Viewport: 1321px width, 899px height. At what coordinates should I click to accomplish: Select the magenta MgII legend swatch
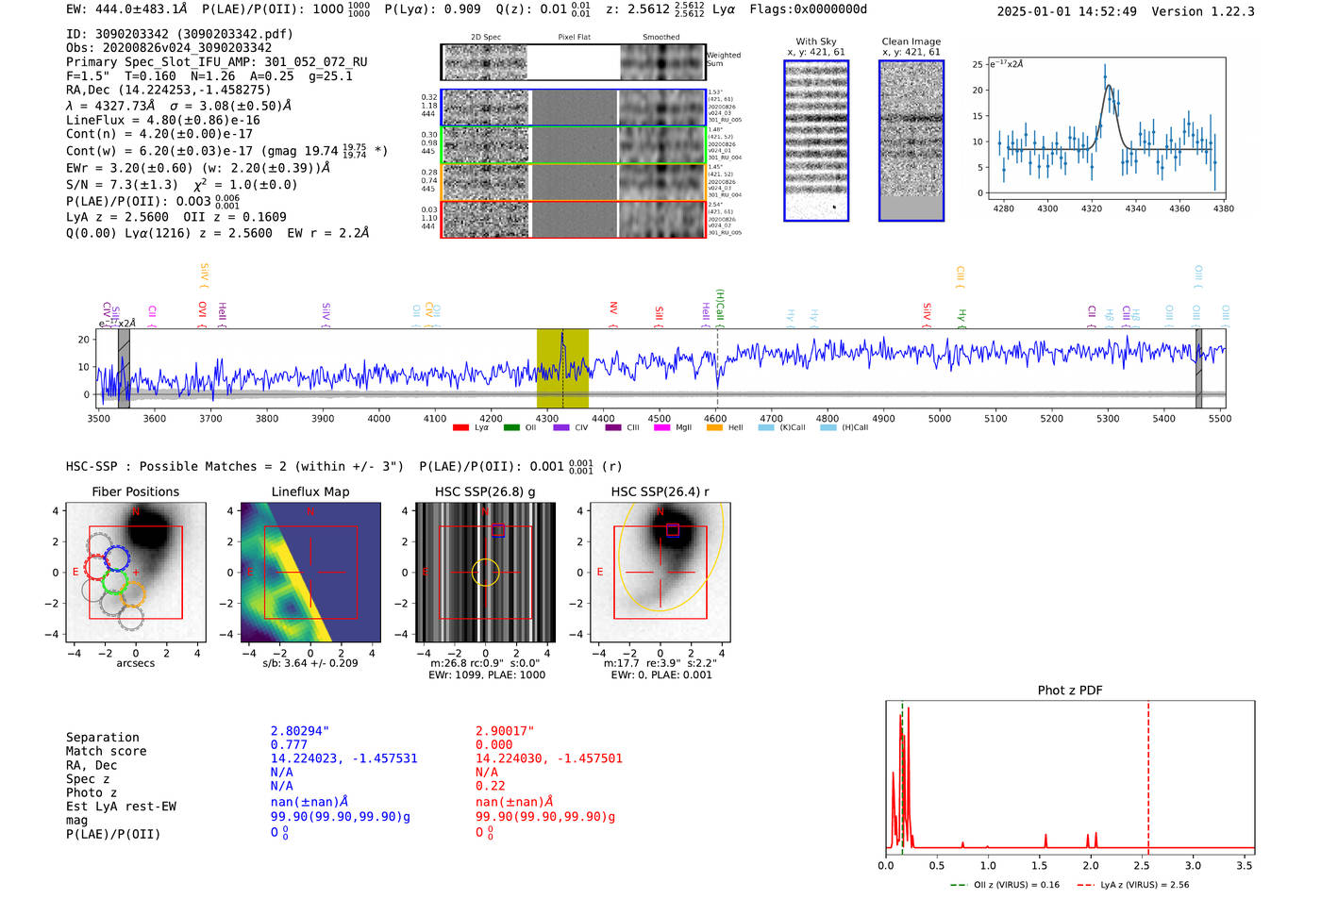tap(661, 428)
